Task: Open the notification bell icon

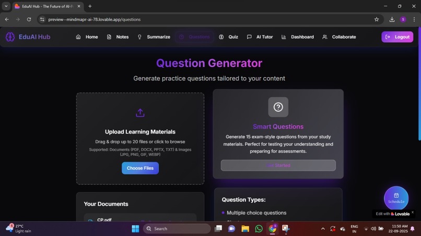Action: [x=413, y=229]
